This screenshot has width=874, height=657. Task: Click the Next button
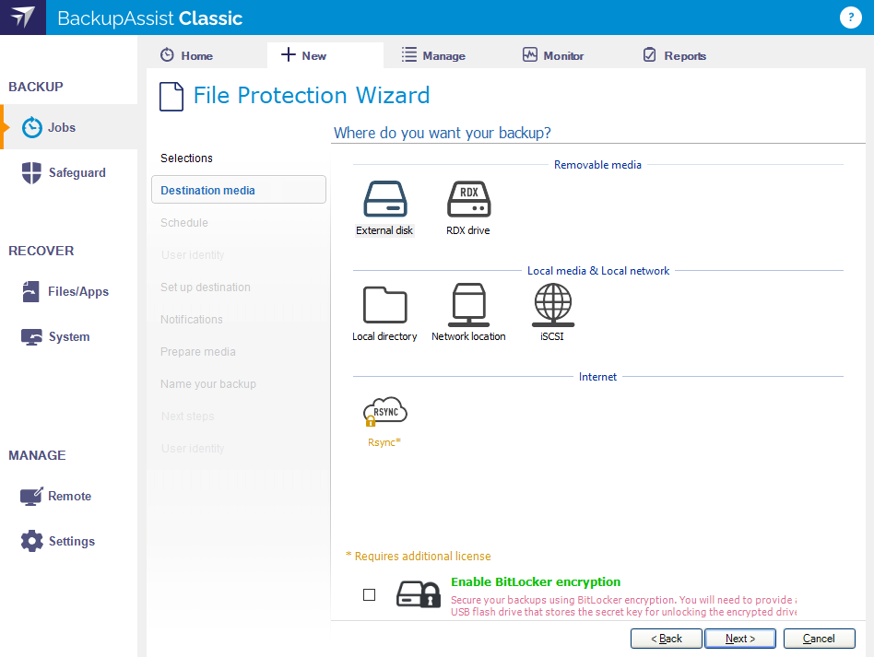tap(740, 639)
